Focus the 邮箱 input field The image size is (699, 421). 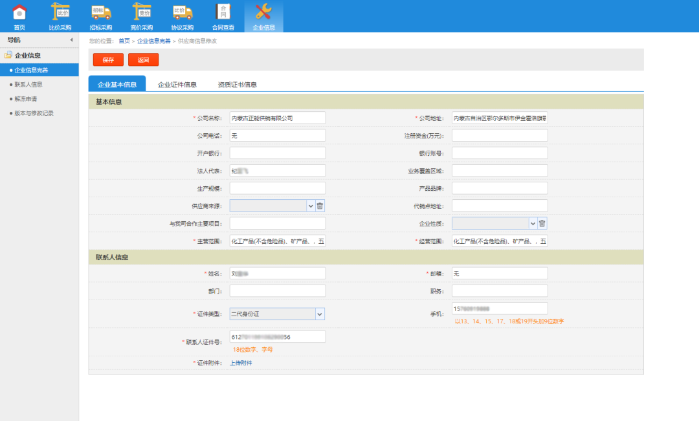pos(500,274)
